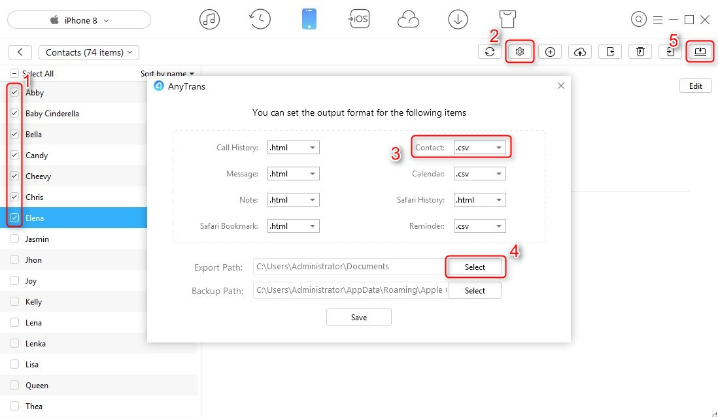Open the iCloud manager cloud icon
The width and height of the screenshot is (718, 417).
click(408, 20)
